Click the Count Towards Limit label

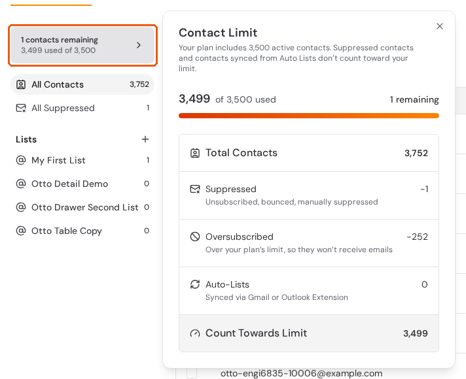[x=256, y=333]
